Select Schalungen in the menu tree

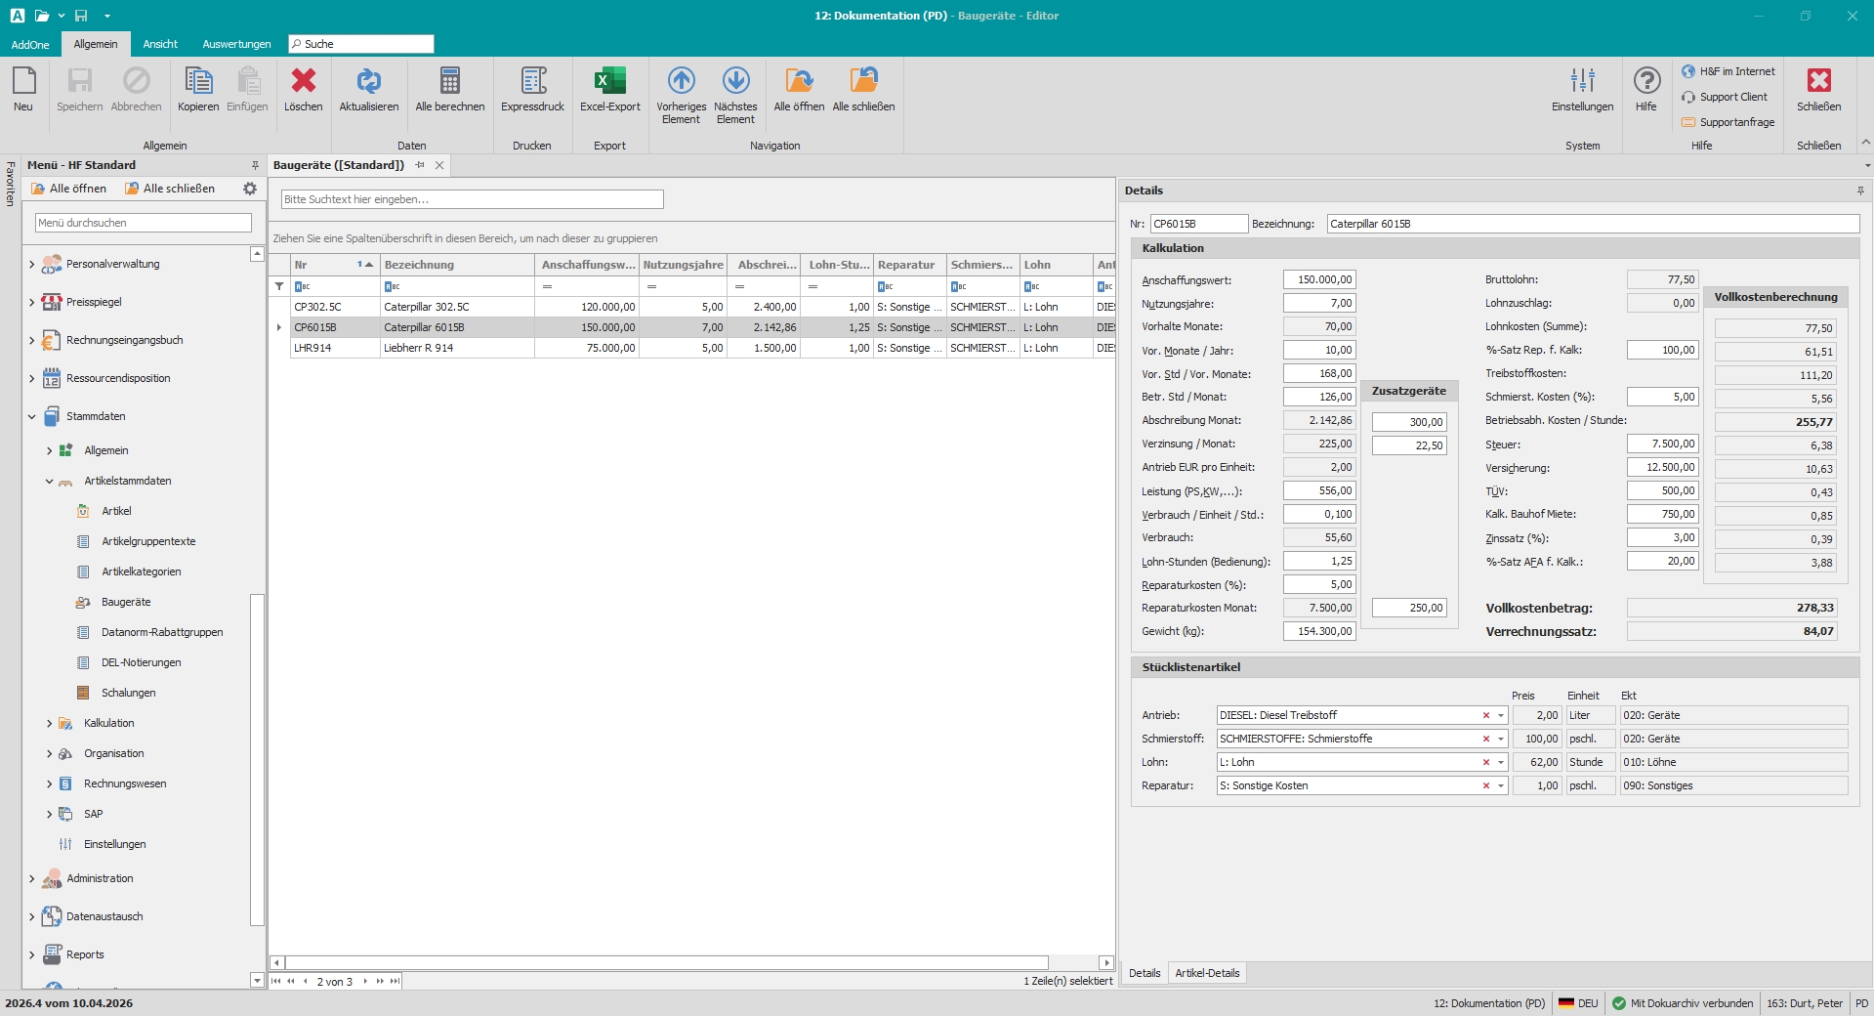tap(129, 693)
